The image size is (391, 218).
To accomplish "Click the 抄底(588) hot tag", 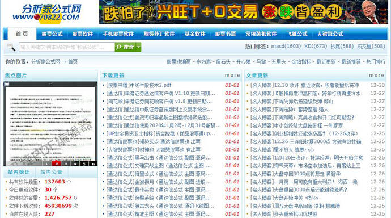I will [x=342, y=46].
